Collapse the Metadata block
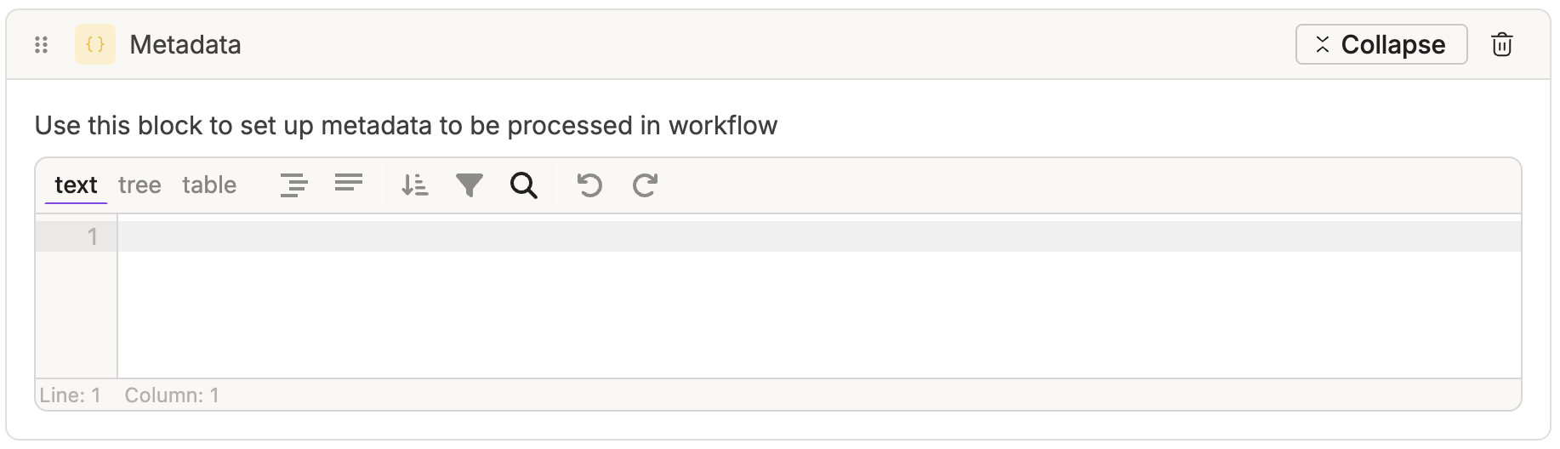Image resolution: width=1560 pixels, height=449 pixels. tap(1381, 44)
